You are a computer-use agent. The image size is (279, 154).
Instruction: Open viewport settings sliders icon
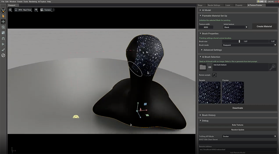10,10
